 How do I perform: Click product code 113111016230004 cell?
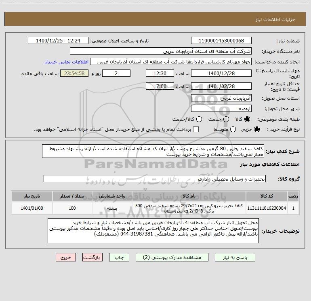pos(267,208)
